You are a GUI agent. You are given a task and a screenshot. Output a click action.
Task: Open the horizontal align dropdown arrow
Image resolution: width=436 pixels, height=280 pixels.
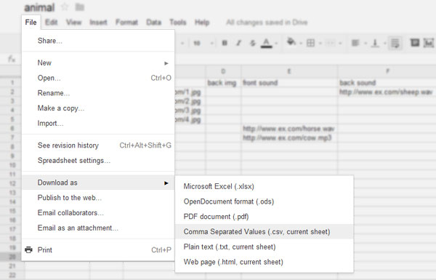pos(366,43)
